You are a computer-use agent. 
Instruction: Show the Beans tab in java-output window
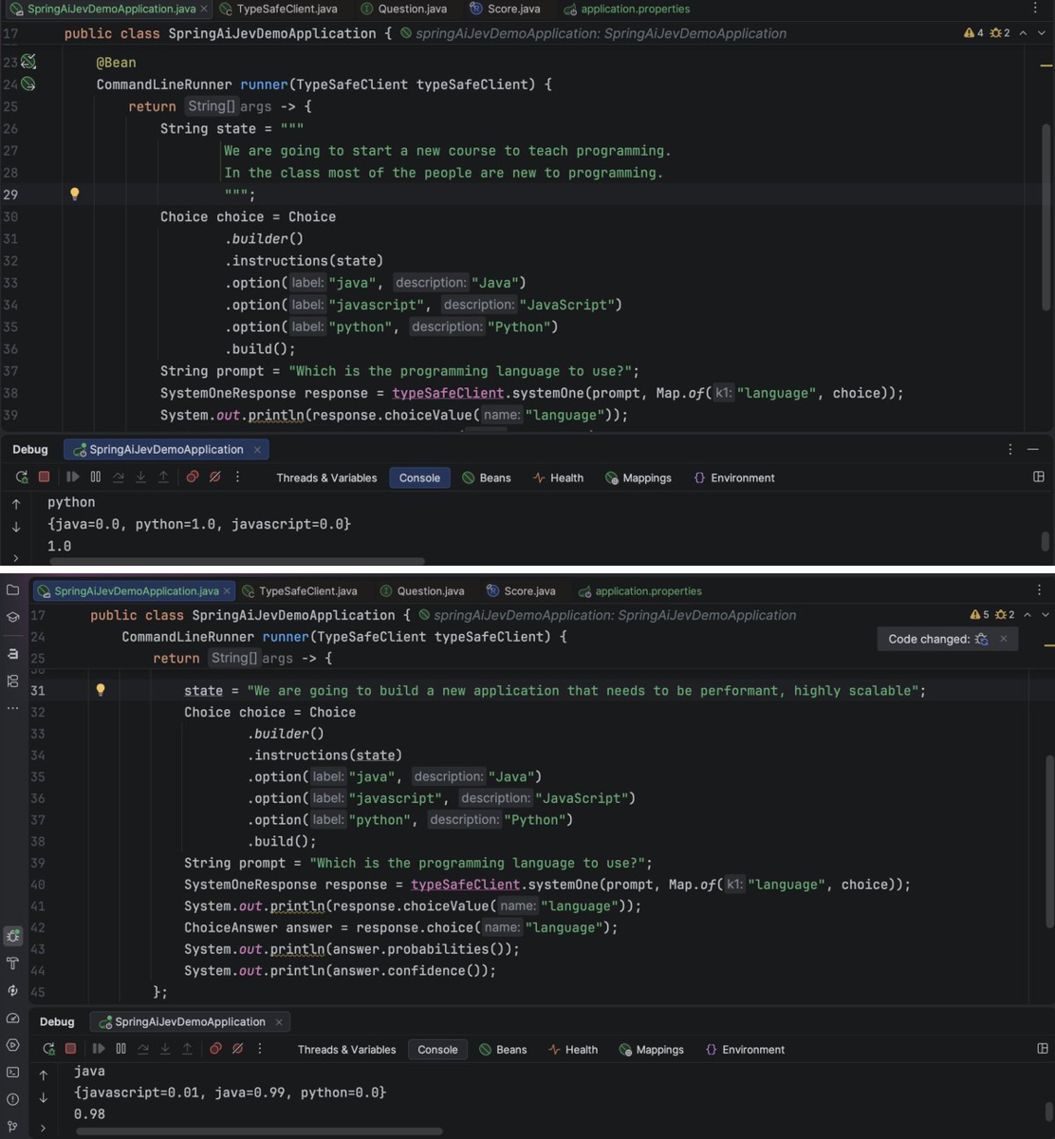tap(503, 1050)
